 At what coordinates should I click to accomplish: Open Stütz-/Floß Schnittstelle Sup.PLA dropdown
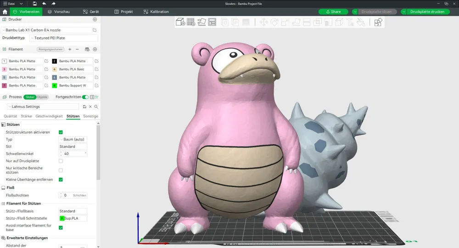[x=73, y=218]
